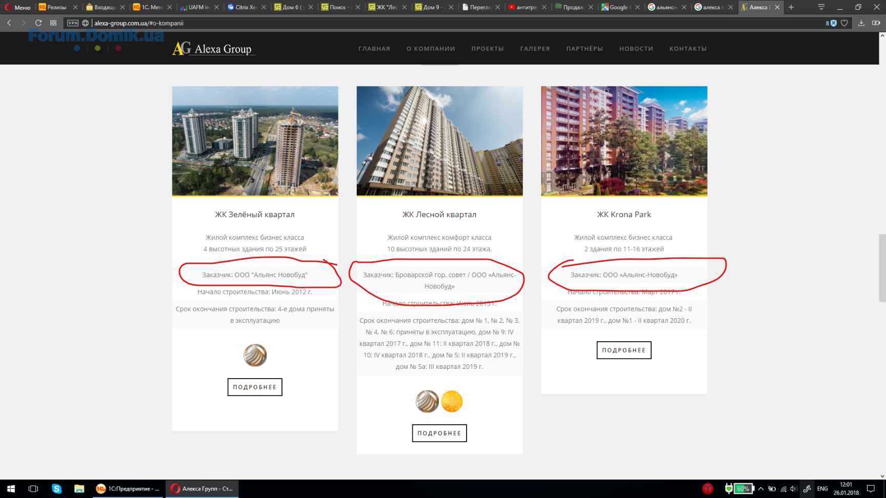886x498 pixels.
Task: Open the НОВОСТИ menu item
Action: click(x=636, y=49)
